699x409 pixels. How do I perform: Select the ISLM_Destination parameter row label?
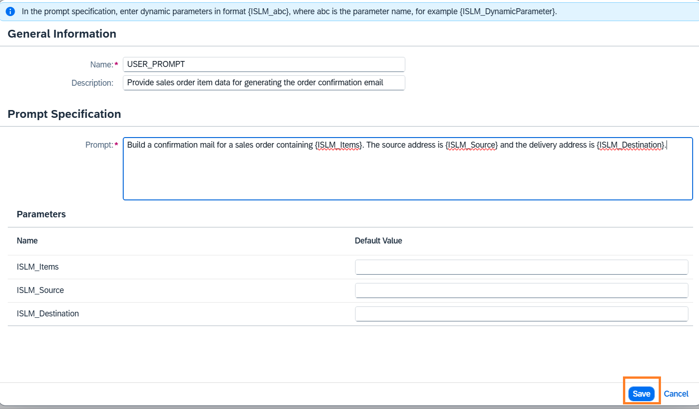(48, 314)
